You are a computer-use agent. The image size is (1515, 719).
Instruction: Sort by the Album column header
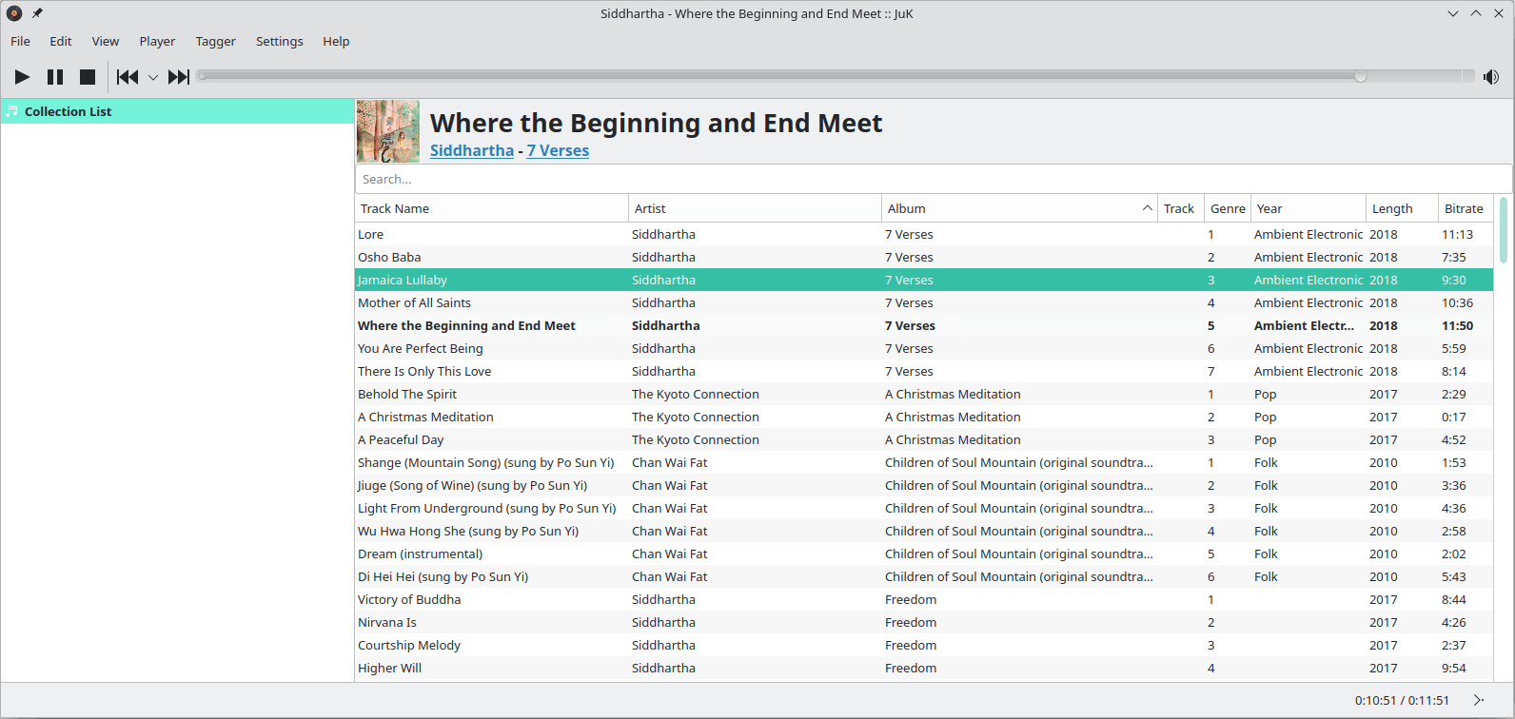click(1020, 208)
